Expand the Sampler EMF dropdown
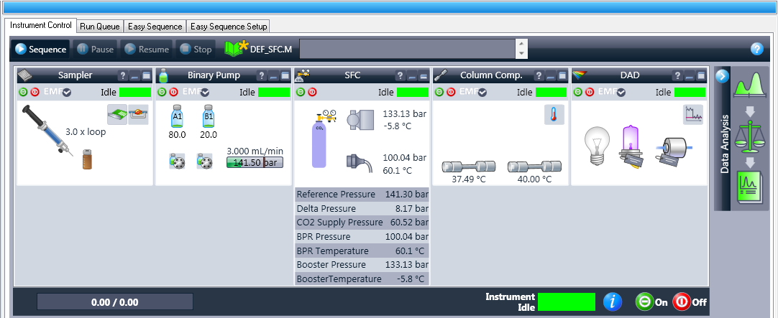 tap(67, 92)
